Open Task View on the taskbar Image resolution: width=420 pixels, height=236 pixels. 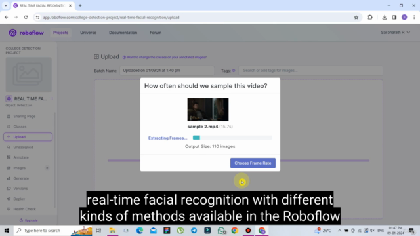tap(98, 230)
